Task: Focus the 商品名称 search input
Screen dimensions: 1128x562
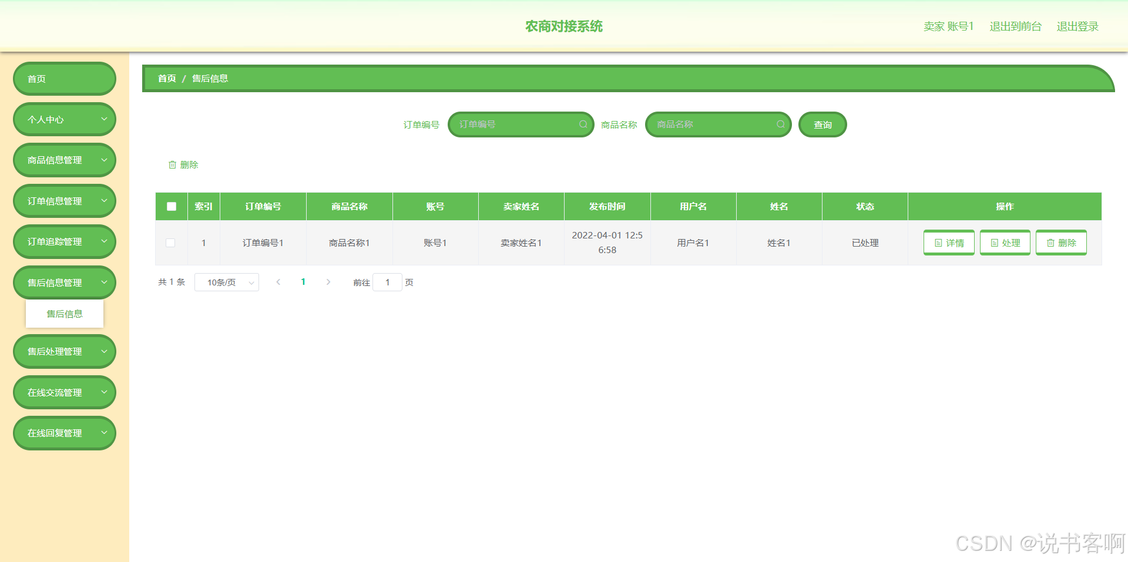Action: click(x=719, y=124)
